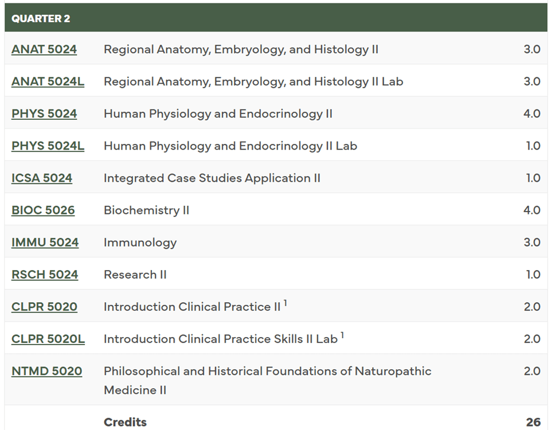Select the 'Research II' course title

[135, 275]
